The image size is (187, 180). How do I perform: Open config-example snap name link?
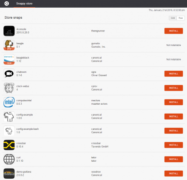[25, 115]
